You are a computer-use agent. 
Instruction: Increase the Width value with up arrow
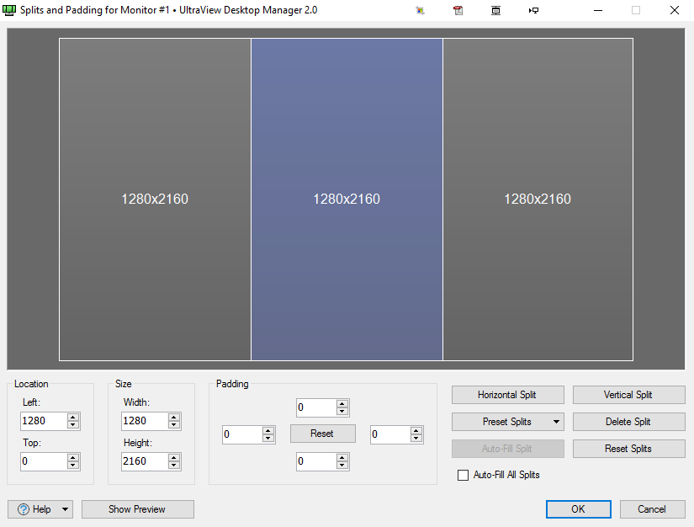point(174,418)
